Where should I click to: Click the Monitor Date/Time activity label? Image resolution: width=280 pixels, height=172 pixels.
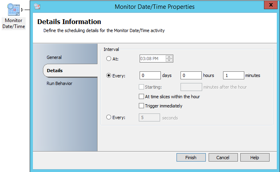(14, 23)
